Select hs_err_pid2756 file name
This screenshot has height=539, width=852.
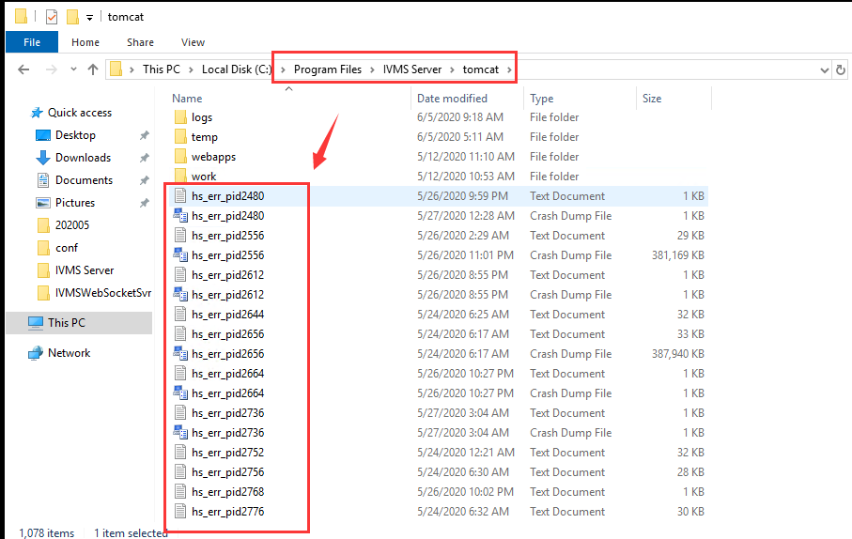[227, 472]
